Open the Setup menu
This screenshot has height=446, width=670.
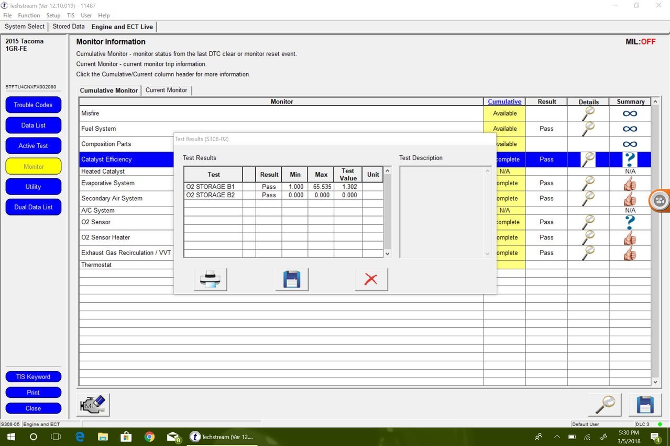[53, 16]
